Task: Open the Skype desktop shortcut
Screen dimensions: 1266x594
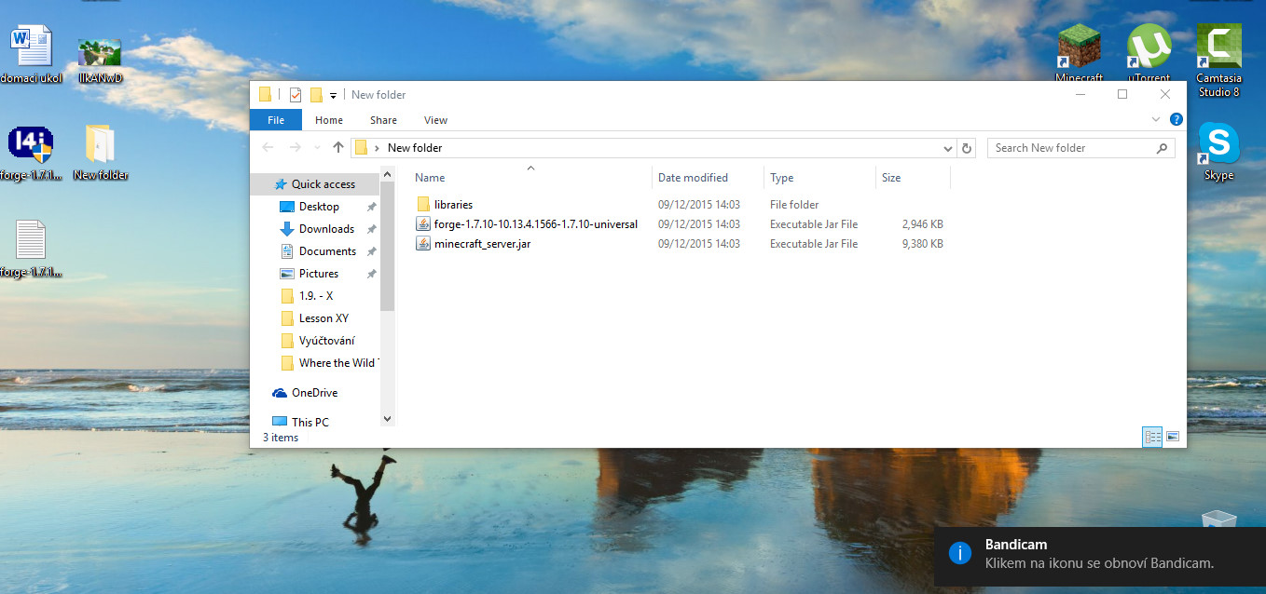Action: (x=1218, y=151)
